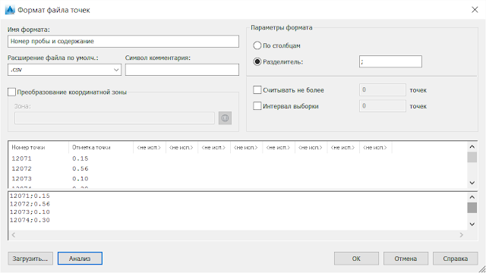This screenshot has height=273, width=486.
Task: Click the Номер точки column header
Action: [39, 147]
